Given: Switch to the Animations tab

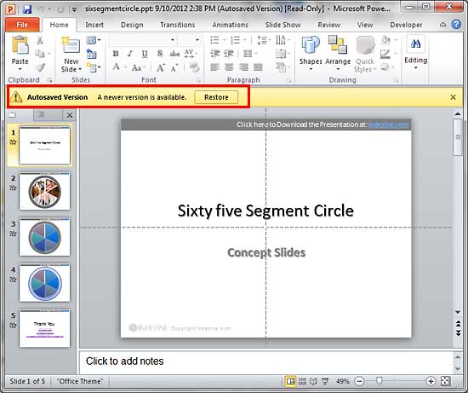Looking at the screenshot, I should pyautogui.click(x=230, y=25).
